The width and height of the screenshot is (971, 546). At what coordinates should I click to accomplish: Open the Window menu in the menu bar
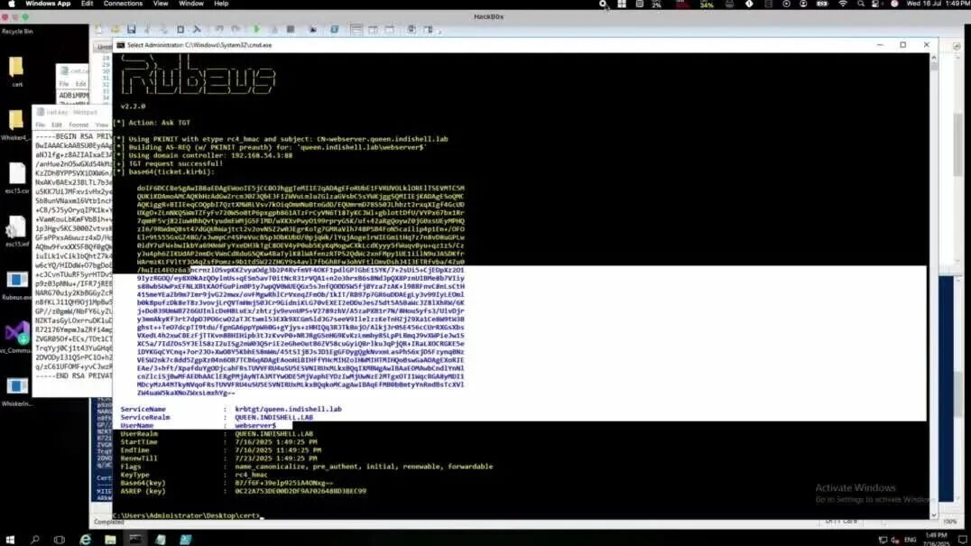190,4
